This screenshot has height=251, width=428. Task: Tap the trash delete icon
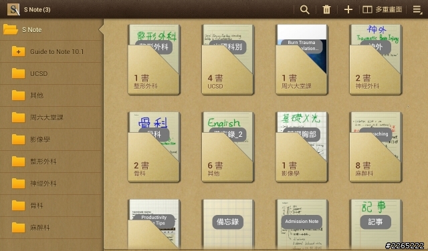326,9
